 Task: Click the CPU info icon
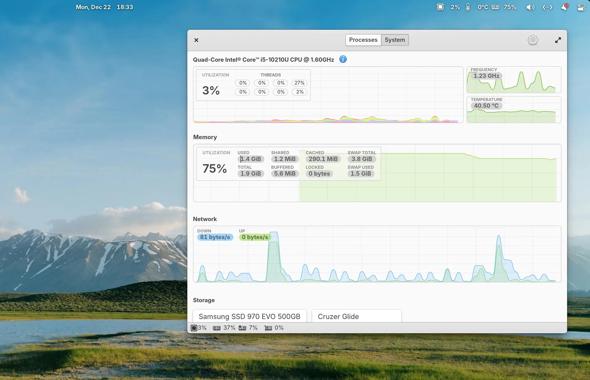pos(343,59)
